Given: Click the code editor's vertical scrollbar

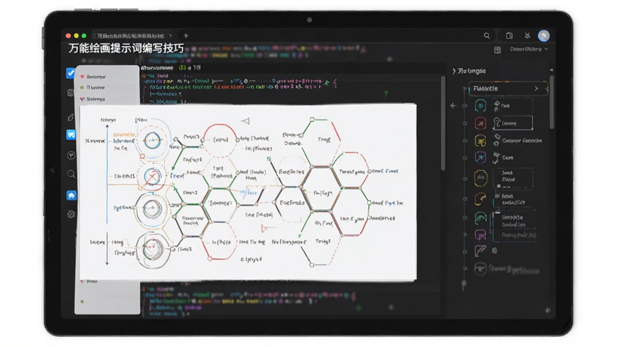Looking at the screenshot, I should (443, 123).
